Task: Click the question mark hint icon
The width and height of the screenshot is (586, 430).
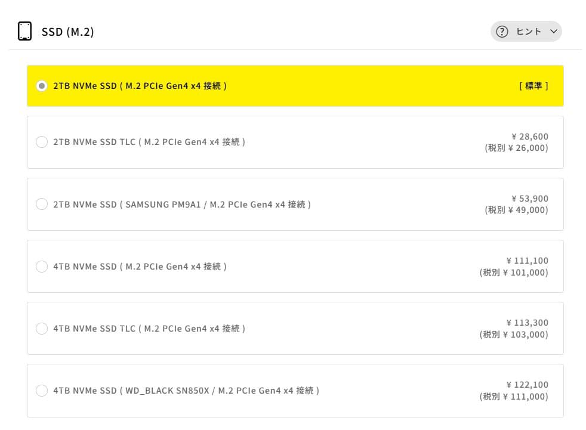Action: [502, 32]
